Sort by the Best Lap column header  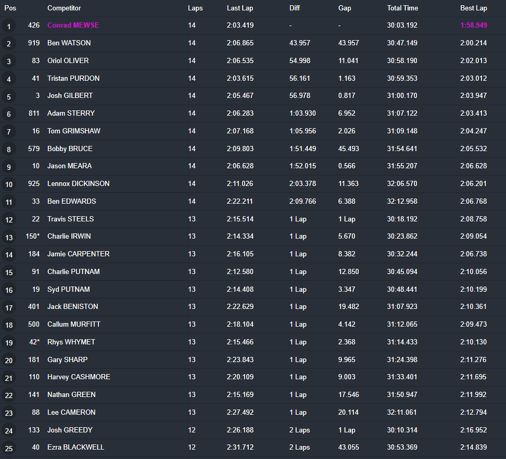coord(473,8)
